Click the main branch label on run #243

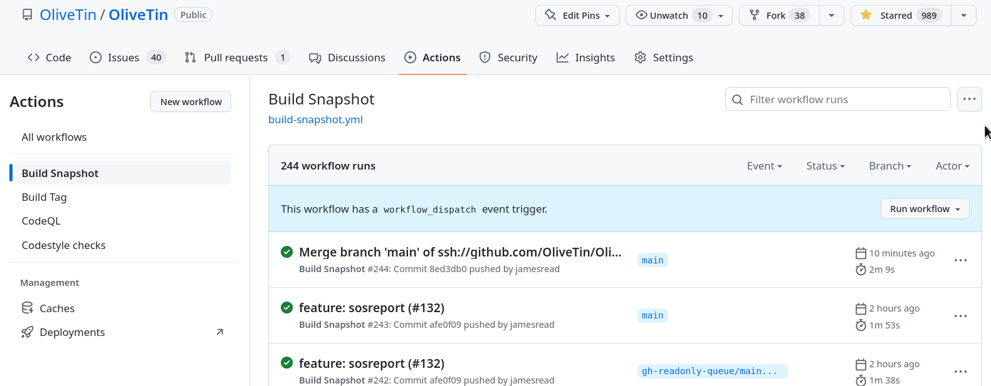tap(652, 316)
